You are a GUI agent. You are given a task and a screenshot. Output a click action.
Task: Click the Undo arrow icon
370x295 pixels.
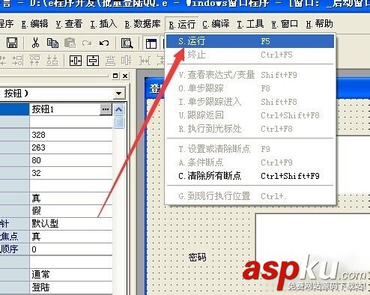[104, 43]
